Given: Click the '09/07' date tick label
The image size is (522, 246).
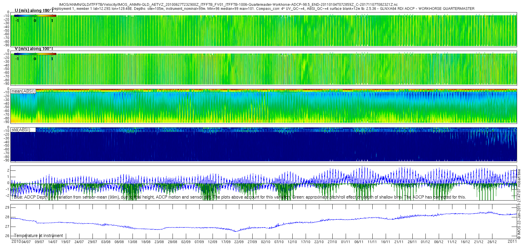Looking at the screenshot, I should (x=39, y=242).
